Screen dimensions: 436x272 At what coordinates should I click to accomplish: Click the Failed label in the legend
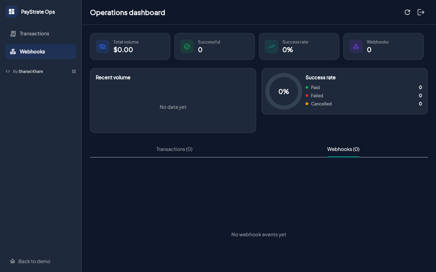point(317,96)
